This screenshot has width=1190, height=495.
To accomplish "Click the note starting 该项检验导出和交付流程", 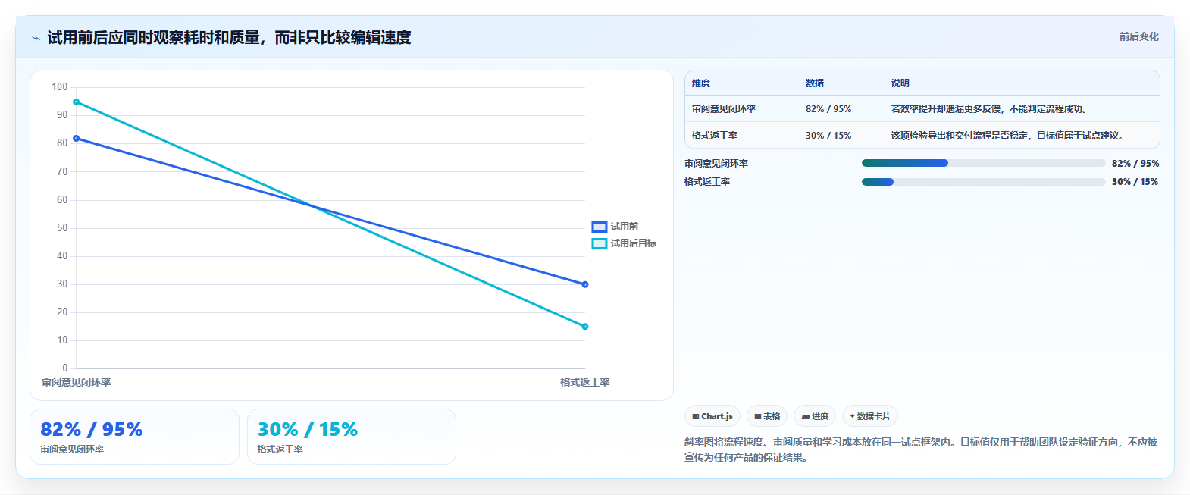I will click(x=1010, y=136).
